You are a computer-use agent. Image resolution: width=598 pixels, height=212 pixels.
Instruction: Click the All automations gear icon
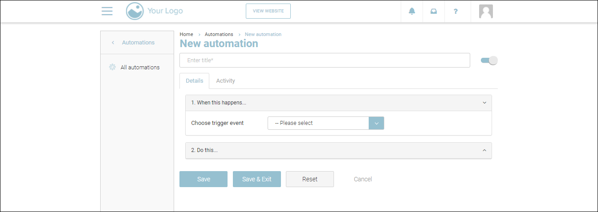pyautogui.click(x=112, y=68)
